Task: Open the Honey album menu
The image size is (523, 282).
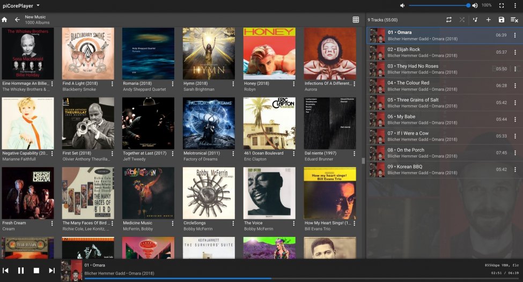Action: (293, 84)
